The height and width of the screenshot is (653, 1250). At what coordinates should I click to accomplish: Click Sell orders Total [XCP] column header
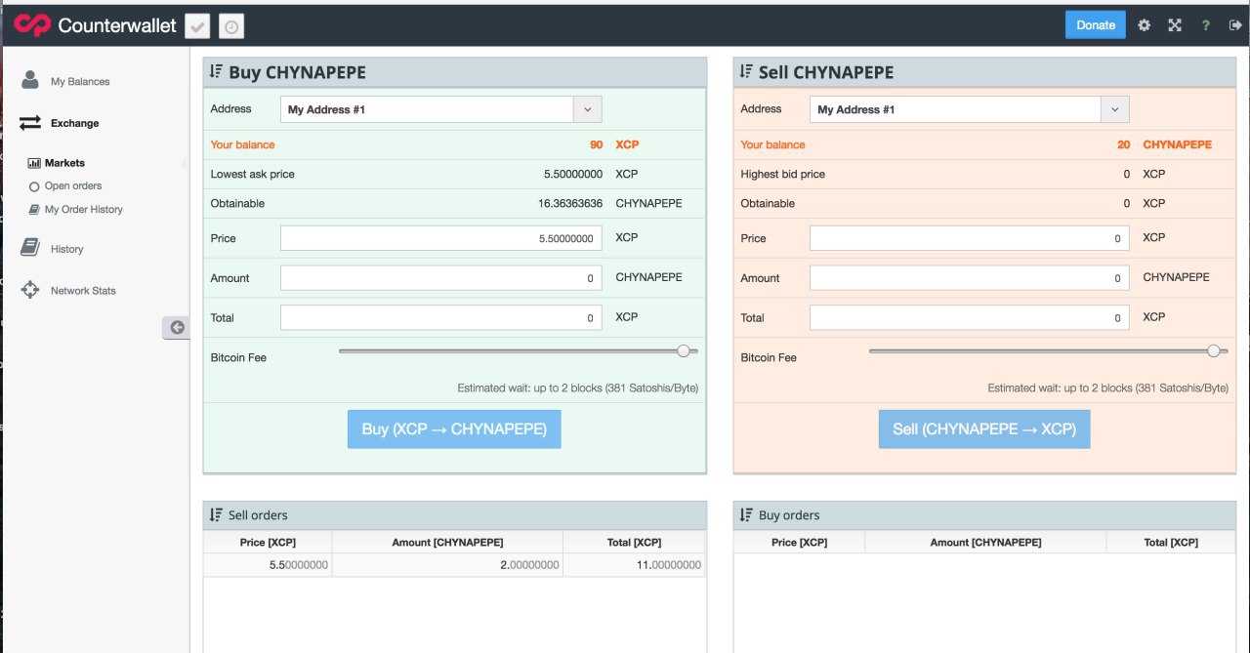coord(634,542)
